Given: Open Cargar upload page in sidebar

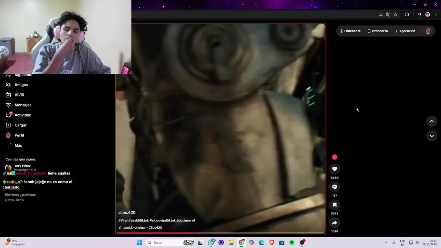Looking at the screenshot, I should pyautogui.click(x=21, y=125).
